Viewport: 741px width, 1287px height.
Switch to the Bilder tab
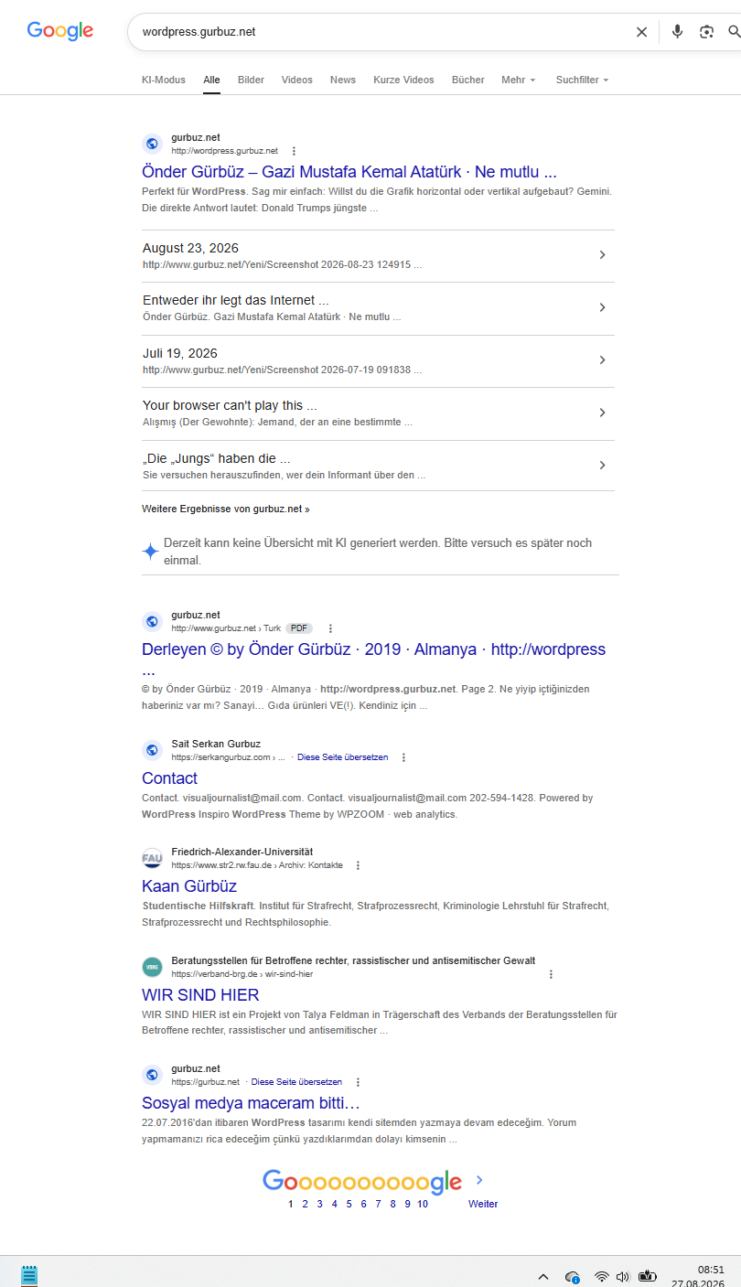(x=251, y=80)
